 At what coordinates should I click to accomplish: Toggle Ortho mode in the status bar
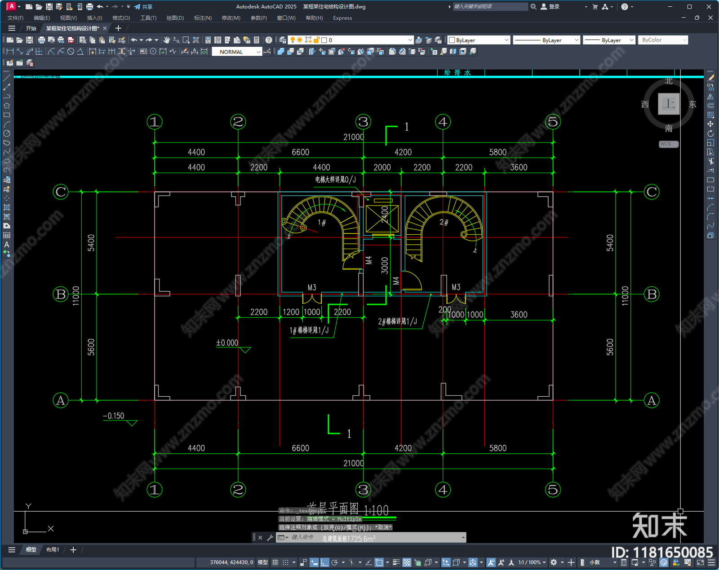click(x=324, y=562)
